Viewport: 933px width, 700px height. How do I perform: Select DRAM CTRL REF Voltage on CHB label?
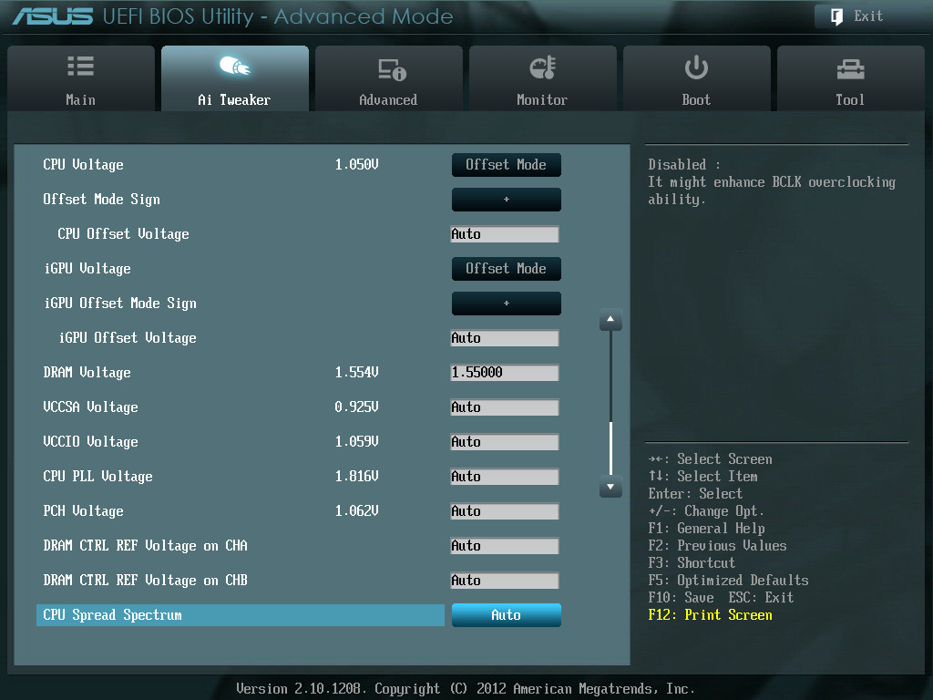tap(145, 581)
